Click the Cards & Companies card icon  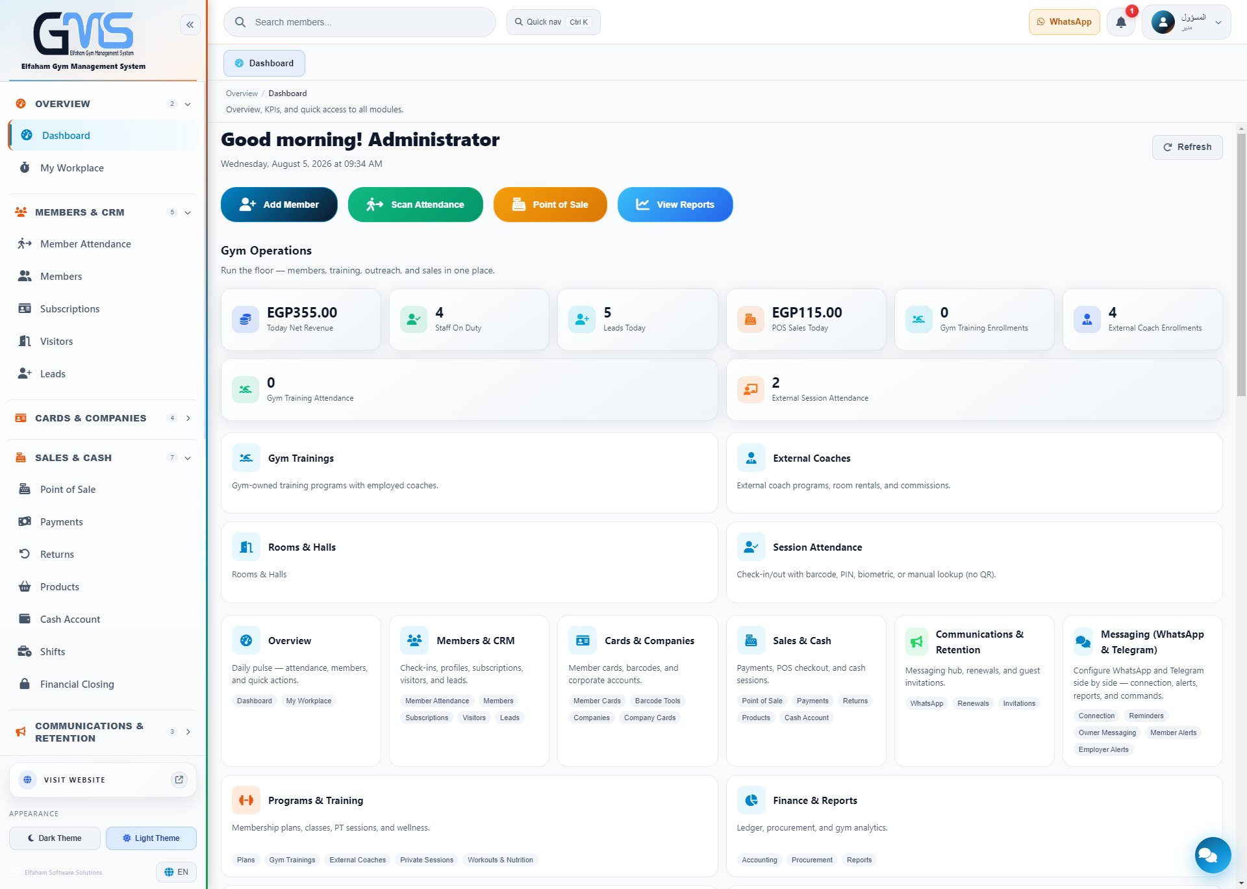point(583,640)
